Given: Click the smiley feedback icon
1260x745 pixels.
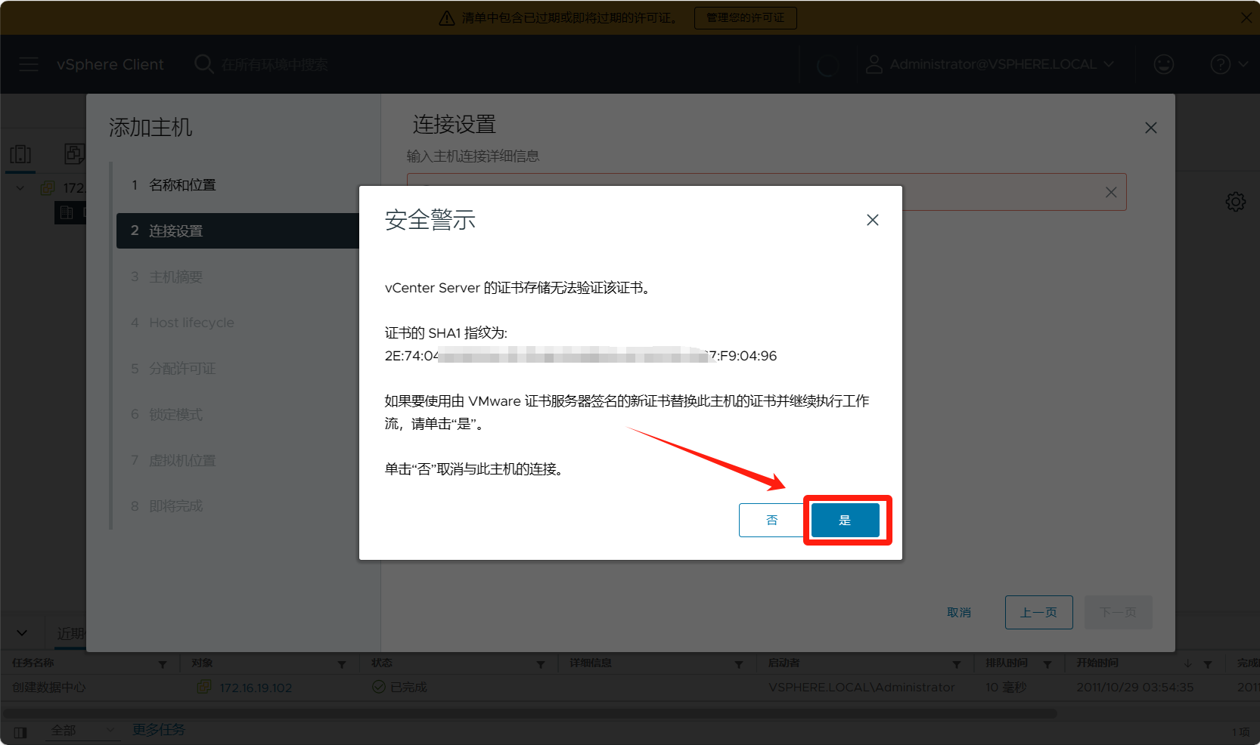Looking at the screenshot, I should pos(1163,64).
